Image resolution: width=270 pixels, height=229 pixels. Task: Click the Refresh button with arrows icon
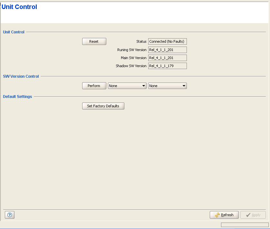pyautogui.click(x=224, y=215)
